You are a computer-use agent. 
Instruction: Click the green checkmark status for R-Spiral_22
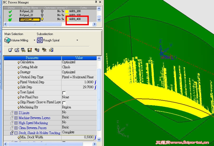point(10,12)
